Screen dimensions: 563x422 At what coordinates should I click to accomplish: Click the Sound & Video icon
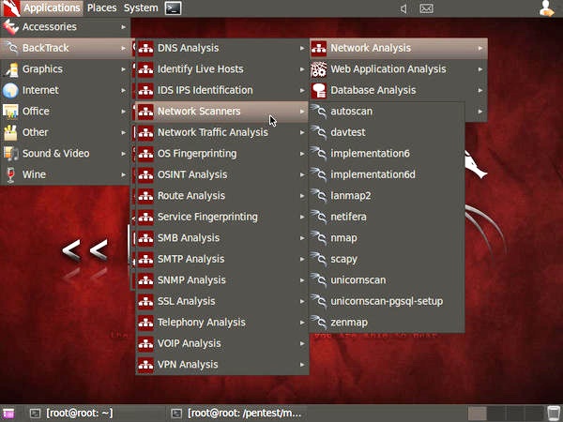(x=10, y=154)
